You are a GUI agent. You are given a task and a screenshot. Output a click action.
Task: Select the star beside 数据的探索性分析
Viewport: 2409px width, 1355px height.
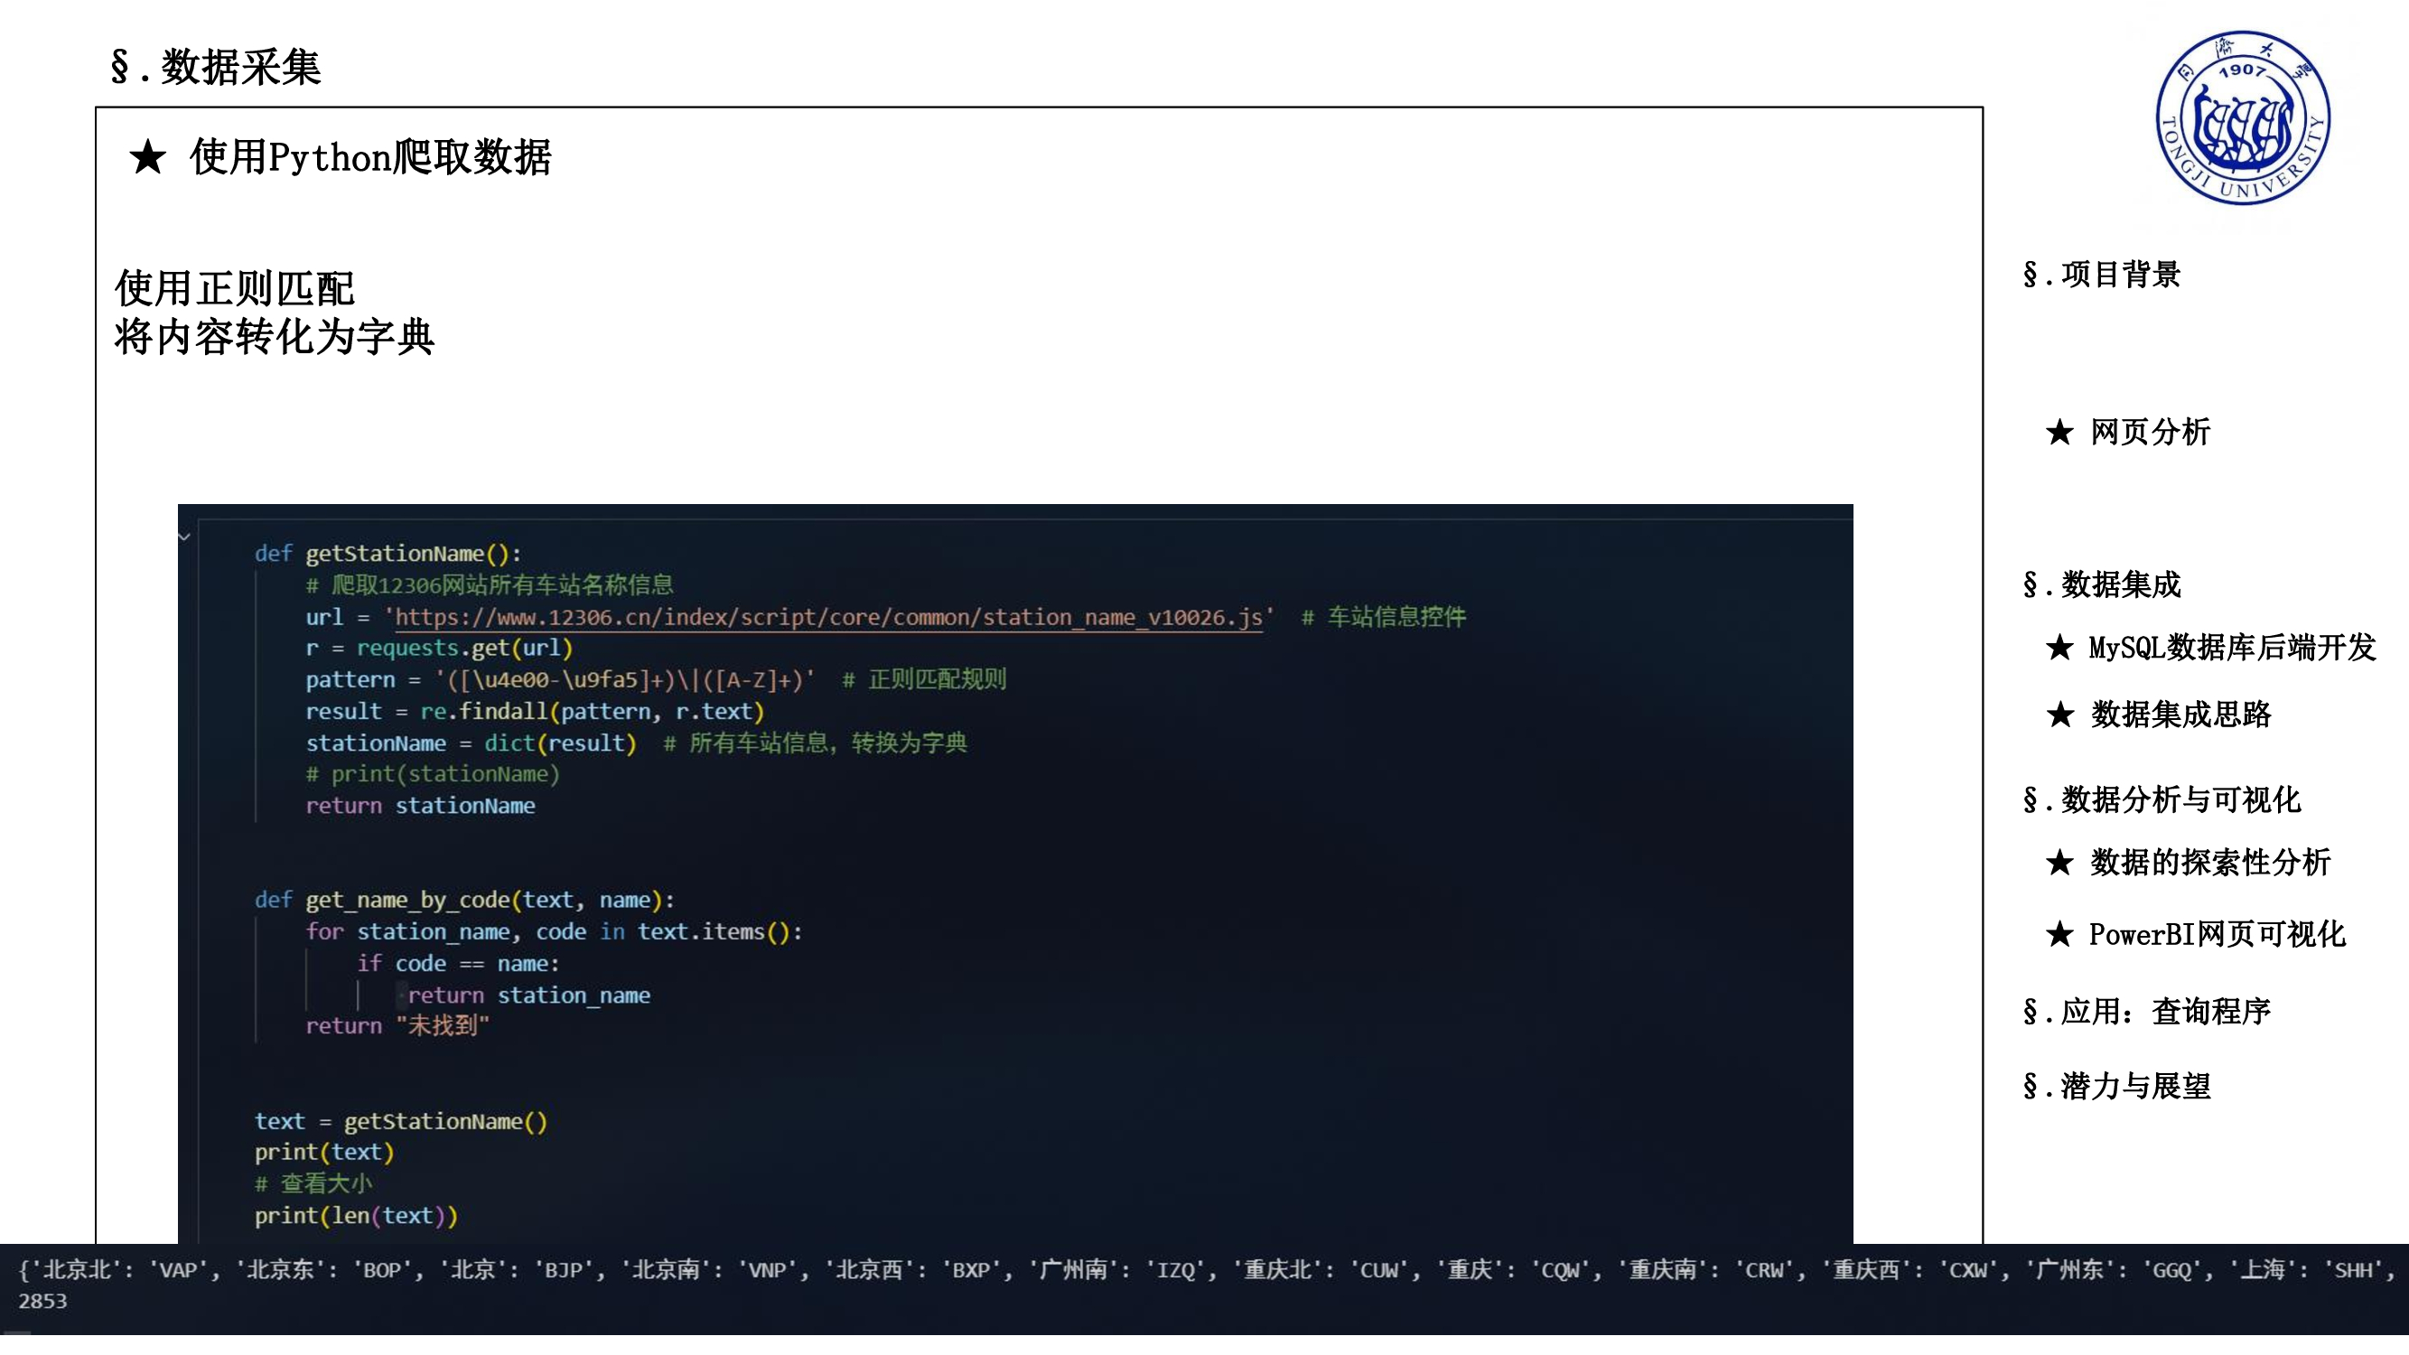point(2060,863)
